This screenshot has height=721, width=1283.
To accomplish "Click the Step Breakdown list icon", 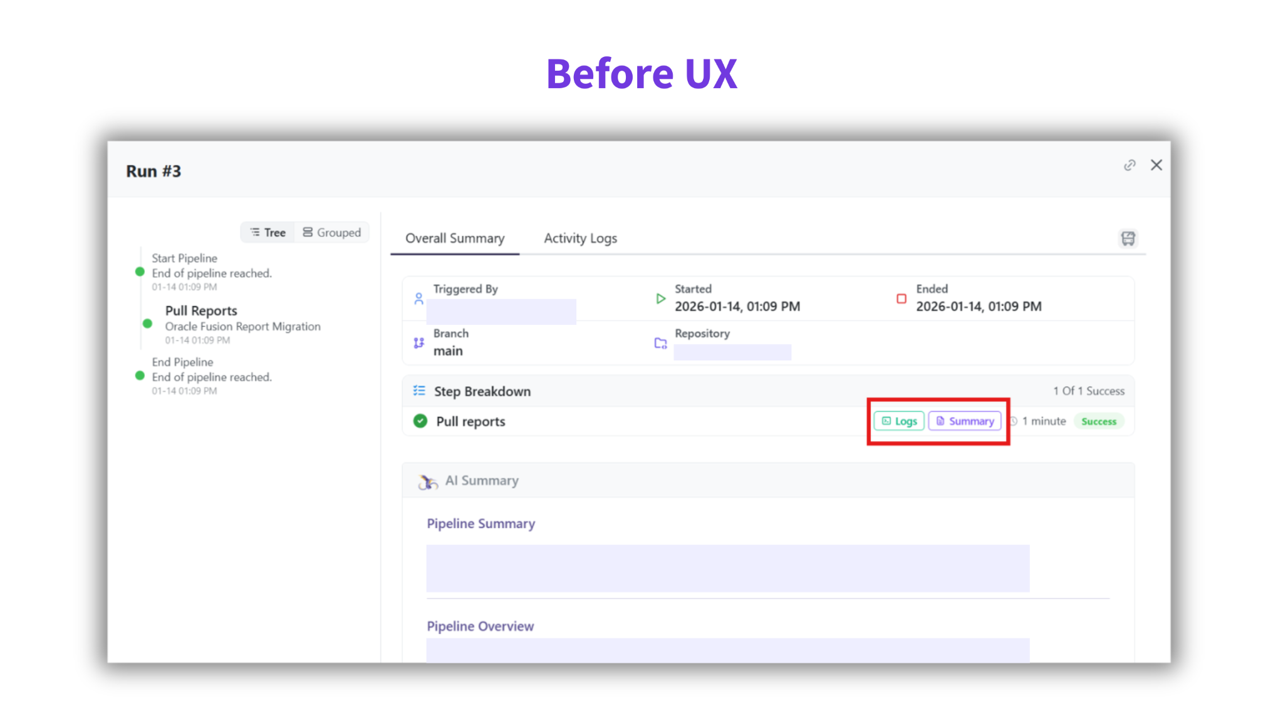I will point(419,391).
